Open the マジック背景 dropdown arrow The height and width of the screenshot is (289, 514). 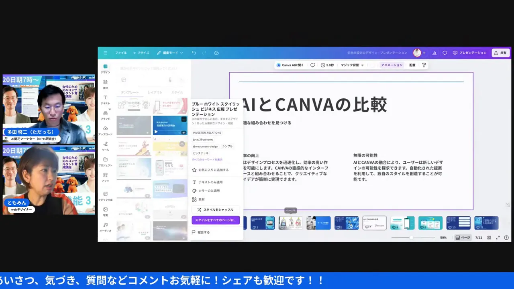click(x=362, y=65)
